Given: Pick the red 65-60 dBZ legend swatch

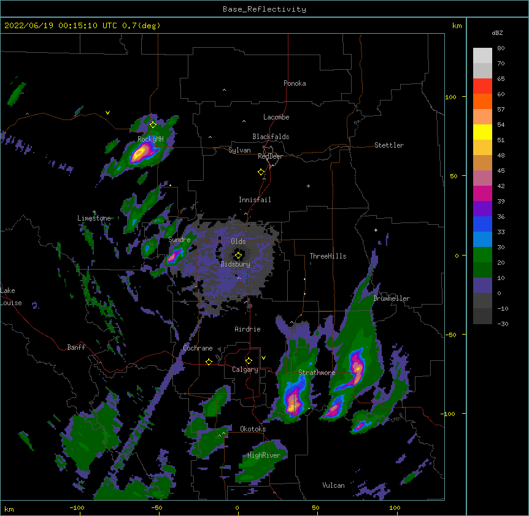Looking at the screenshot, I should (482, 86).
